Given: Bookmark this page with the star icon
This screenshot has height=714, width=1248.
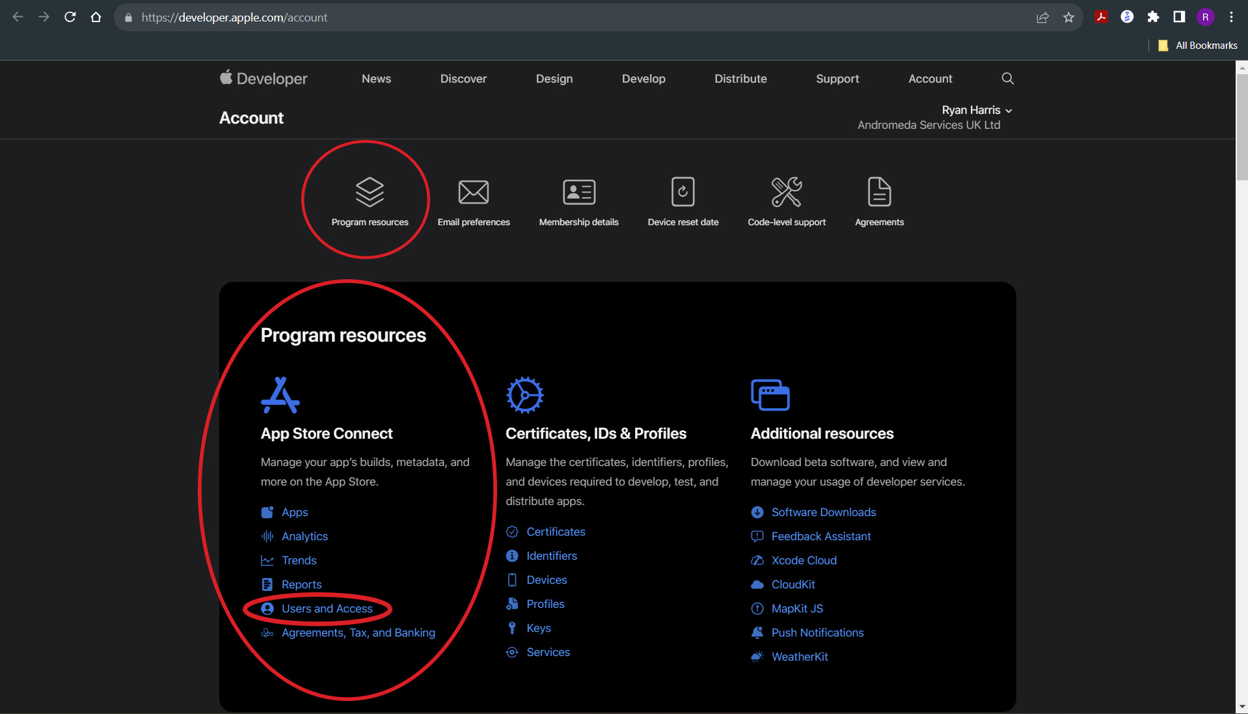Looking at the screenshot, I should 1068,18.
